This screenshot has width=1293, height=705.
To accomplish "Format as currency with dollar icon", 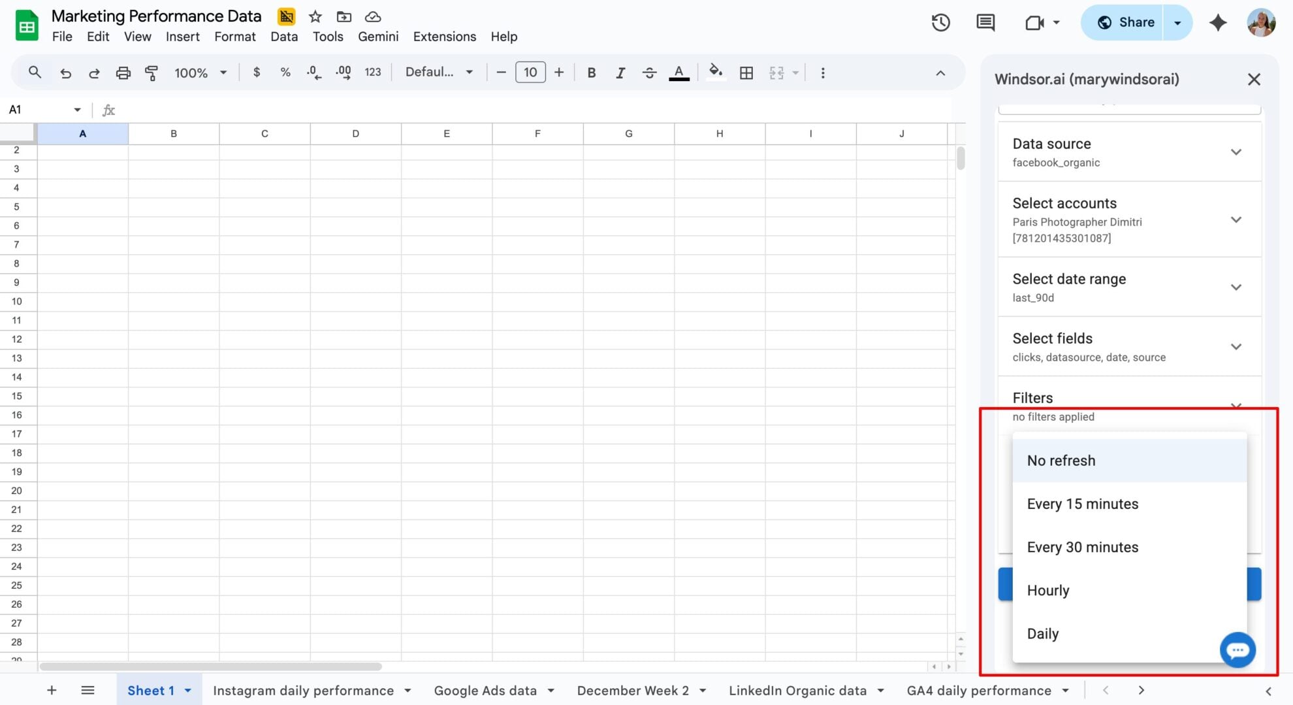I will click(x=257, y=73).
